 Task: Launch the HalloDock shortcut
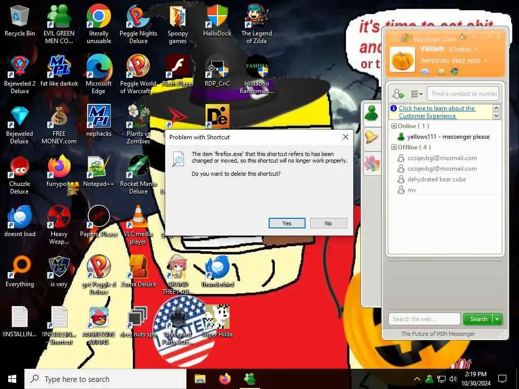(217, 20)
